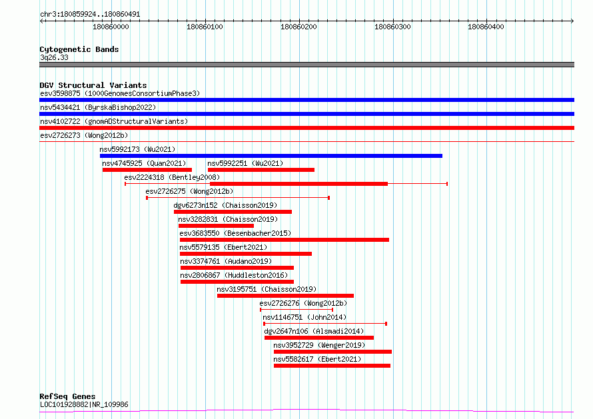
Task: Click the 180860100 ruler position label
Action: tap(205, 27)
